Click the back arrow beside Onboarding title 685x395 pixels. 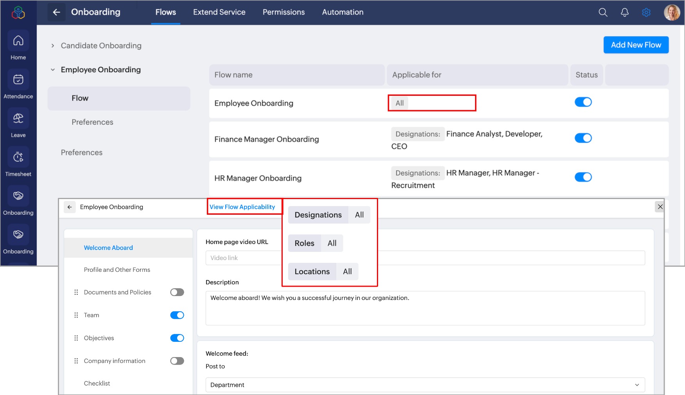[x=57, y=12]
